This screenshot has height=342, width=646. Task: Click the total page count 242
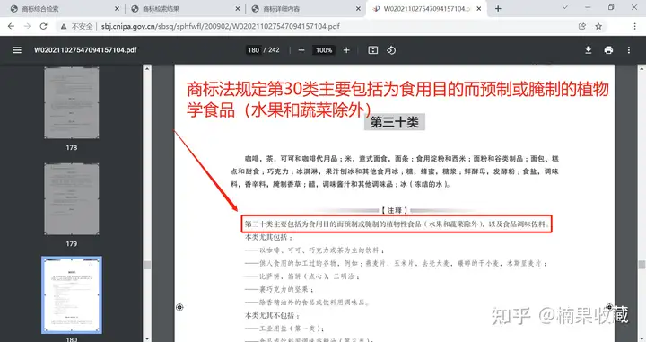click(274, 50)
